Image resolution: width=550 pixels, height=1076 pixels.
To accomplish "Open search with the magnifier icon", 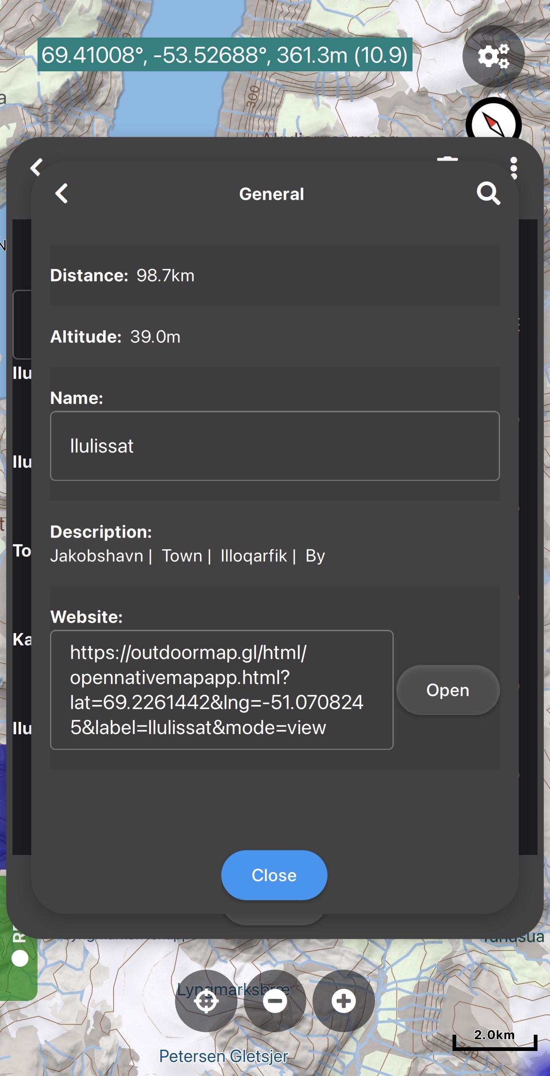I will click(x=488, y=194).
